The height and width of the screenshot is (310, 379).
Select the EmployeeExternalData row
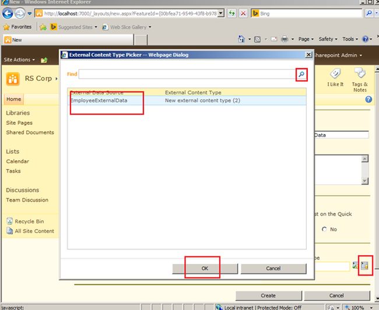187,100
